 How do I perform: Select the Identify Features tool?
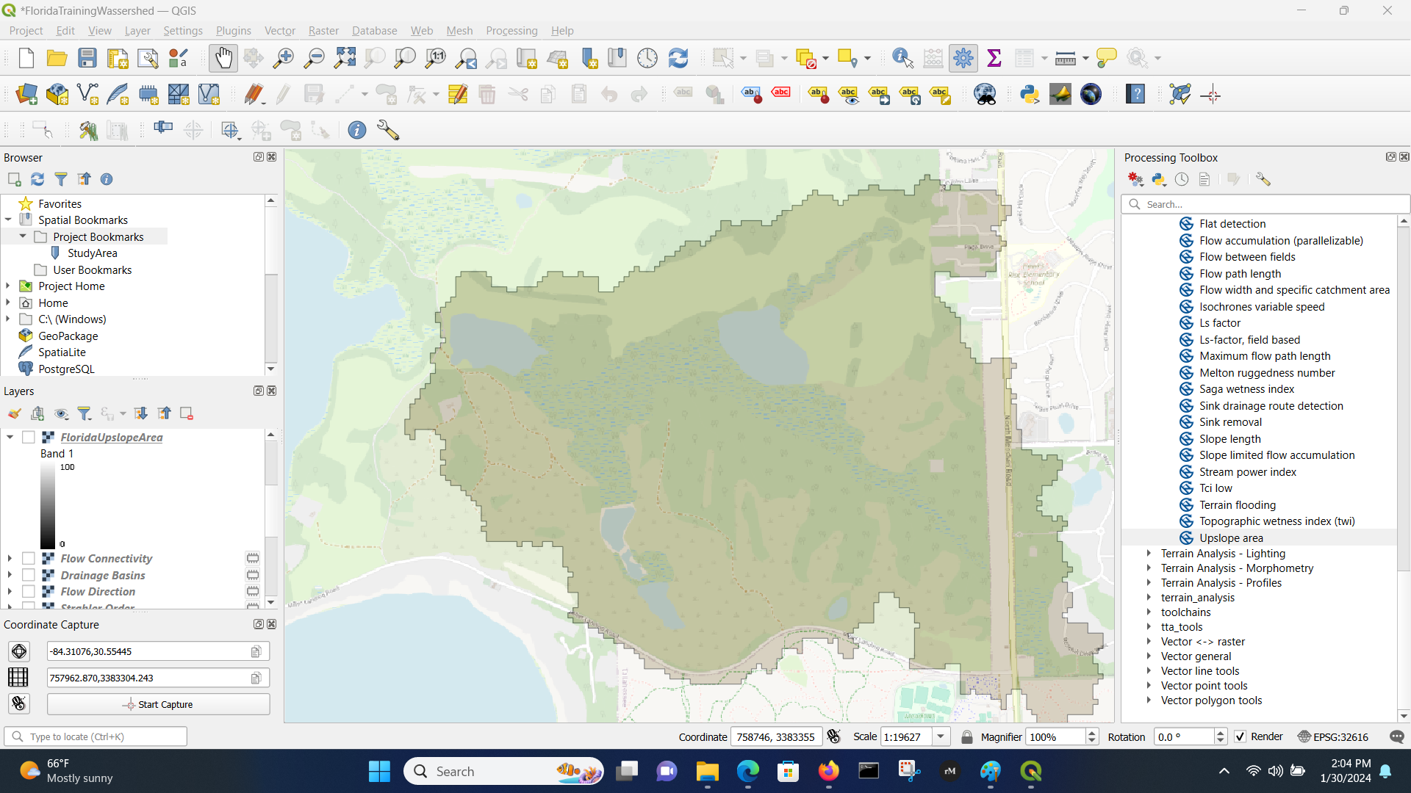click(902, 58)
